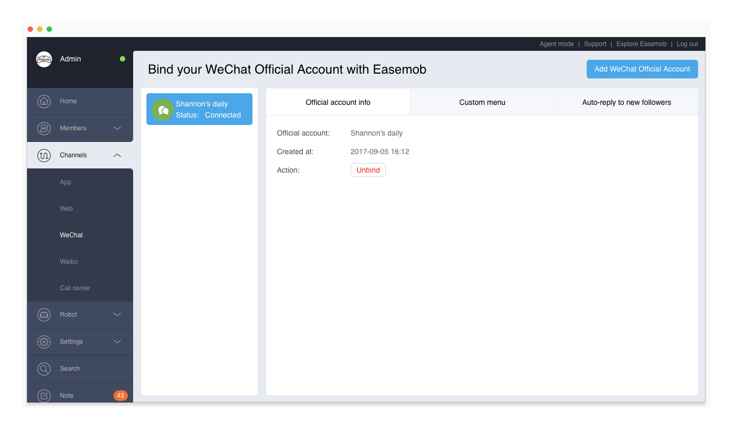Click the Admin avatar picture

point(44,59)
